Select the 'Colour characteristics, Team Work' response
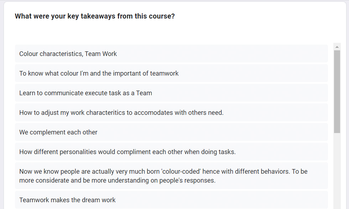The image size is (349, 209). pos(171,54)
